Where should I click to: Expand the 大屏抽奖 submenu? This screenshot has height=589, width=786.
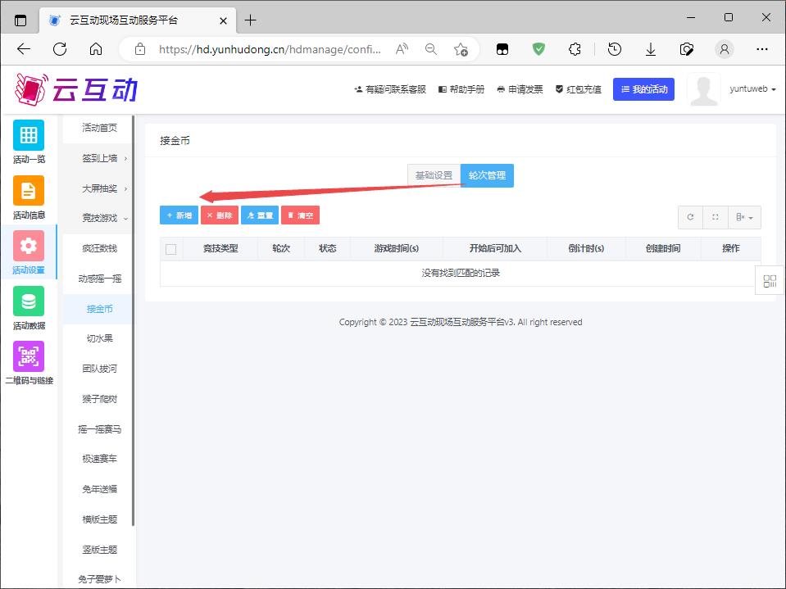pos(99,188)
